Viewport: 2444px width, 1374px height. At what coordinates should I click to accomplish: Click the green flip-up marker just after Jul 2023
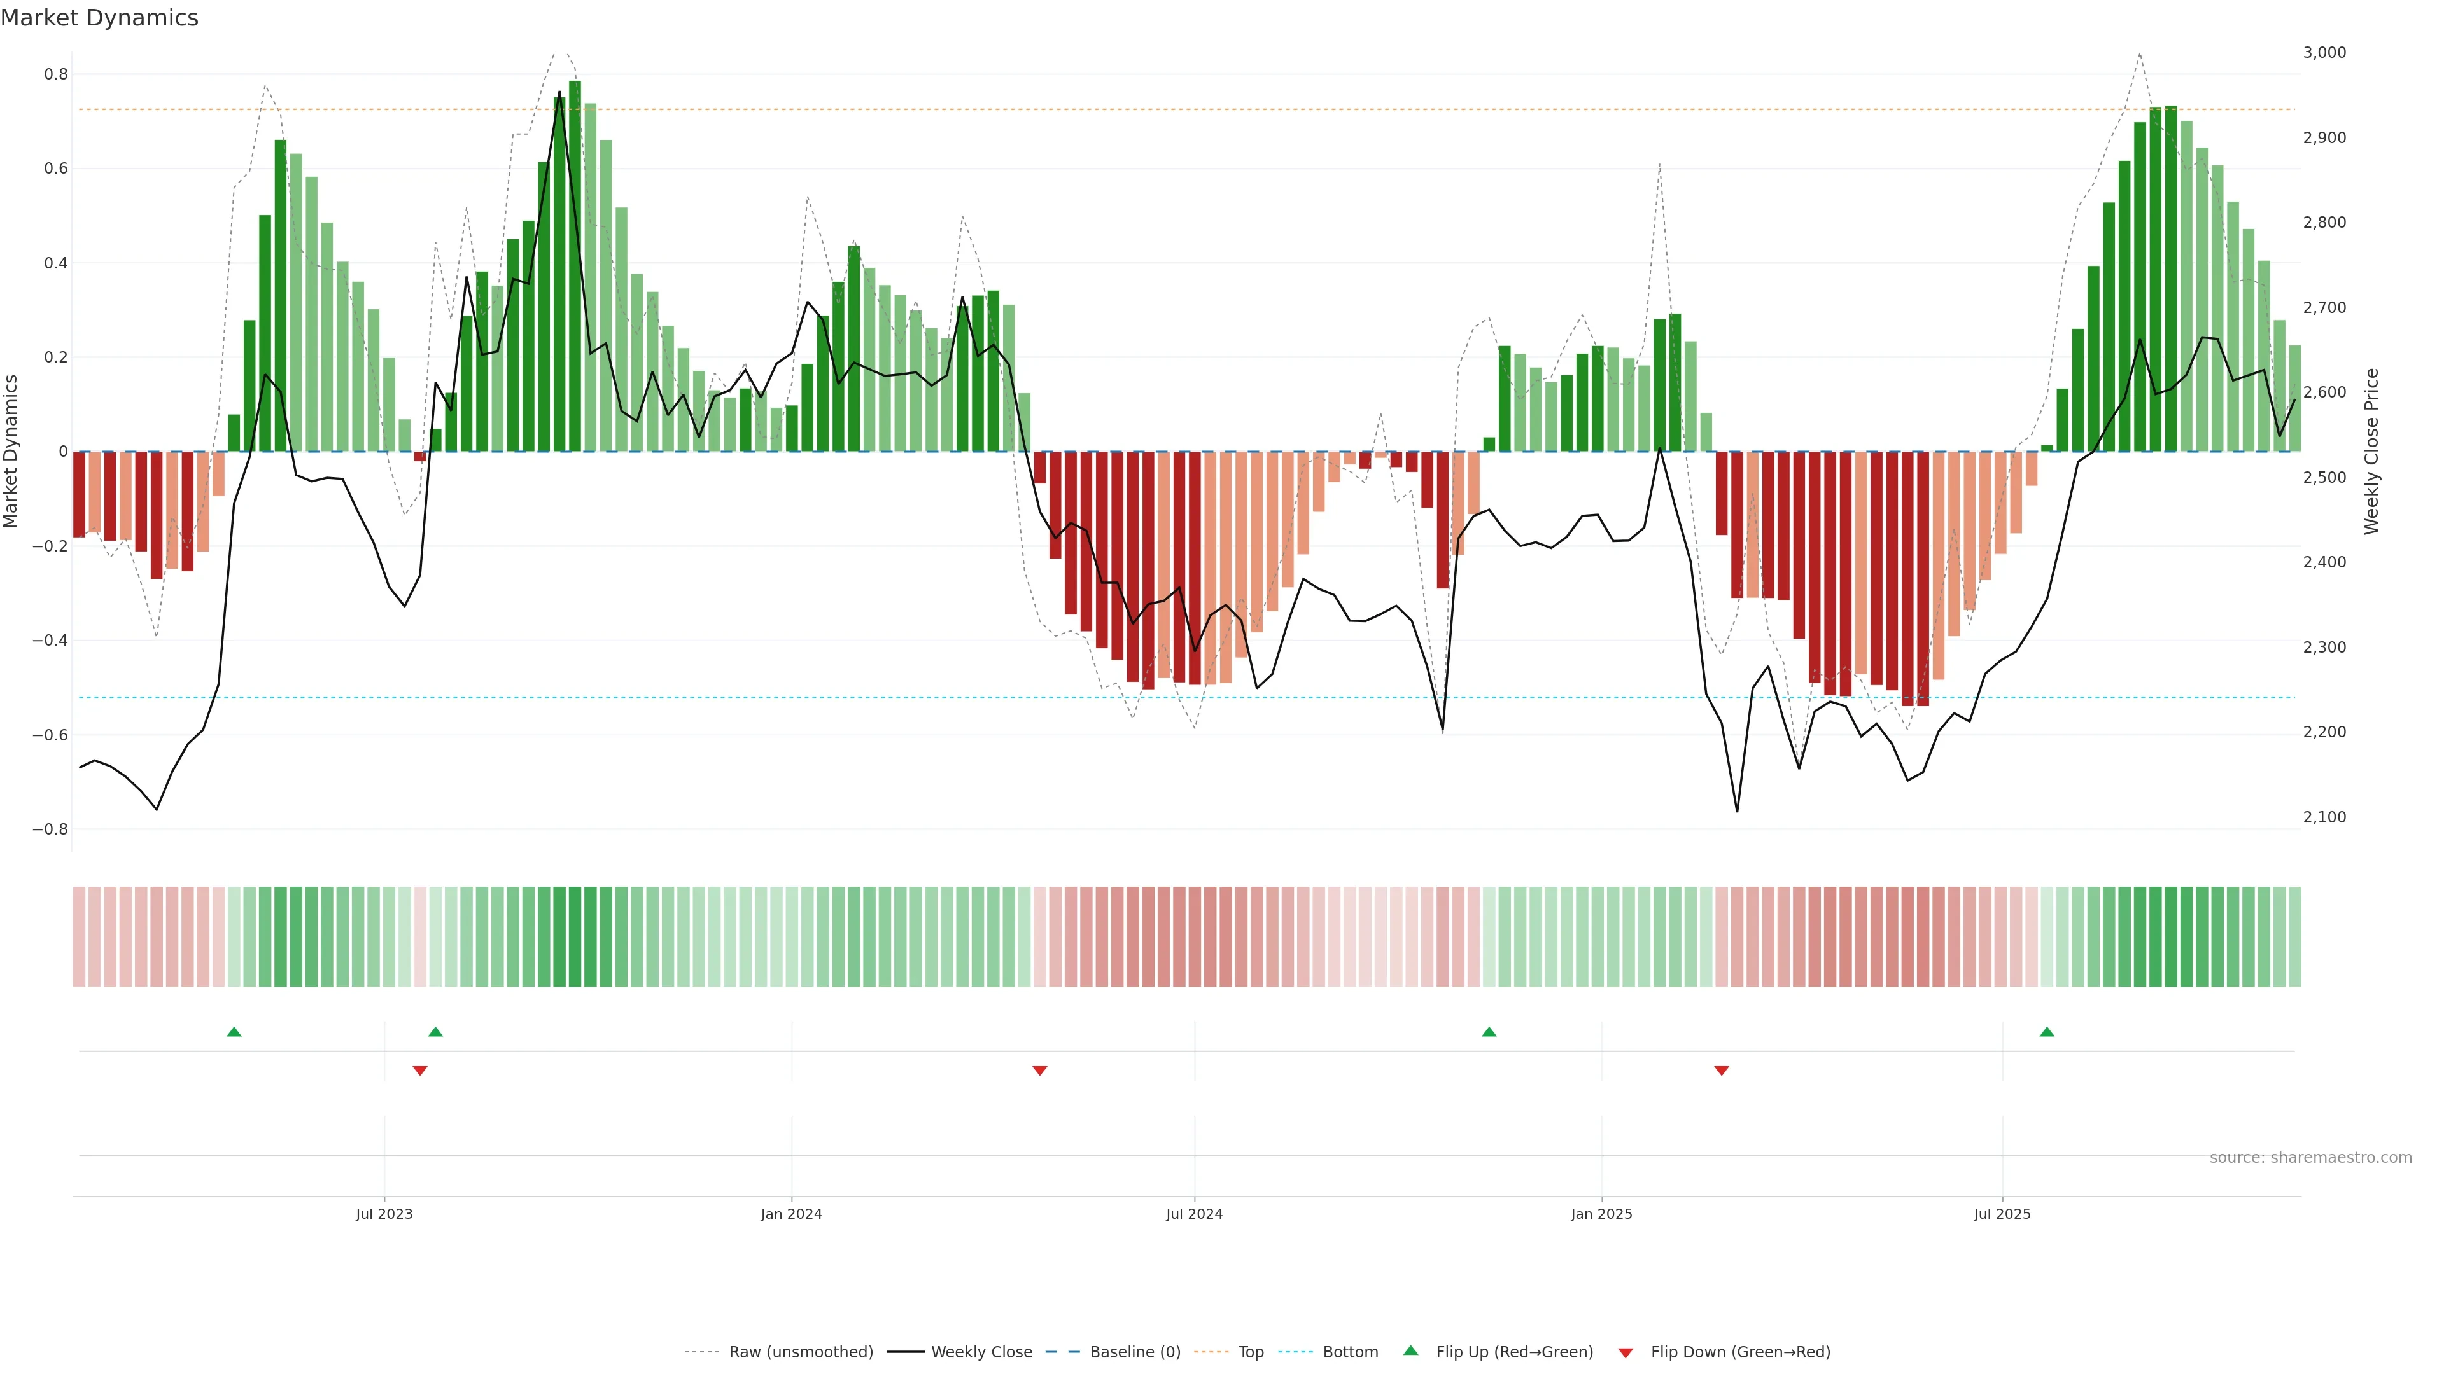pyautogui.click(x=435, y=1032)
